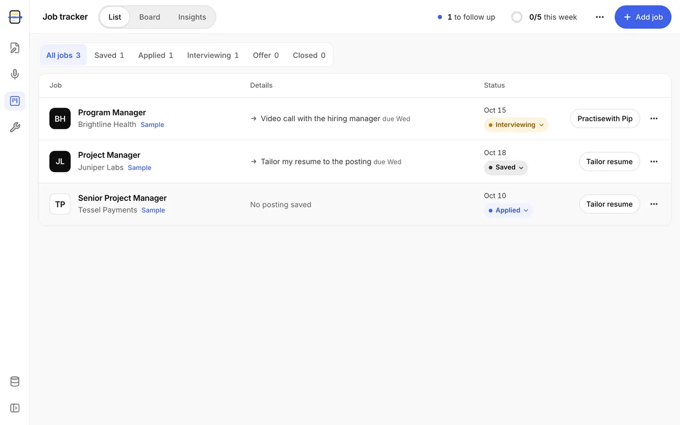Switch to the Board view
680x425 pixels.
150,17
